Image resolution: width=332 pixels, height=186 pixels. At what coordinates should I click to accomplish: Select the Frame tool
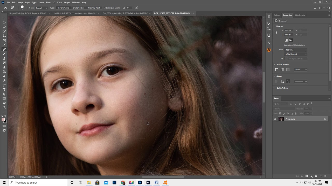click(x=4, y=40)
